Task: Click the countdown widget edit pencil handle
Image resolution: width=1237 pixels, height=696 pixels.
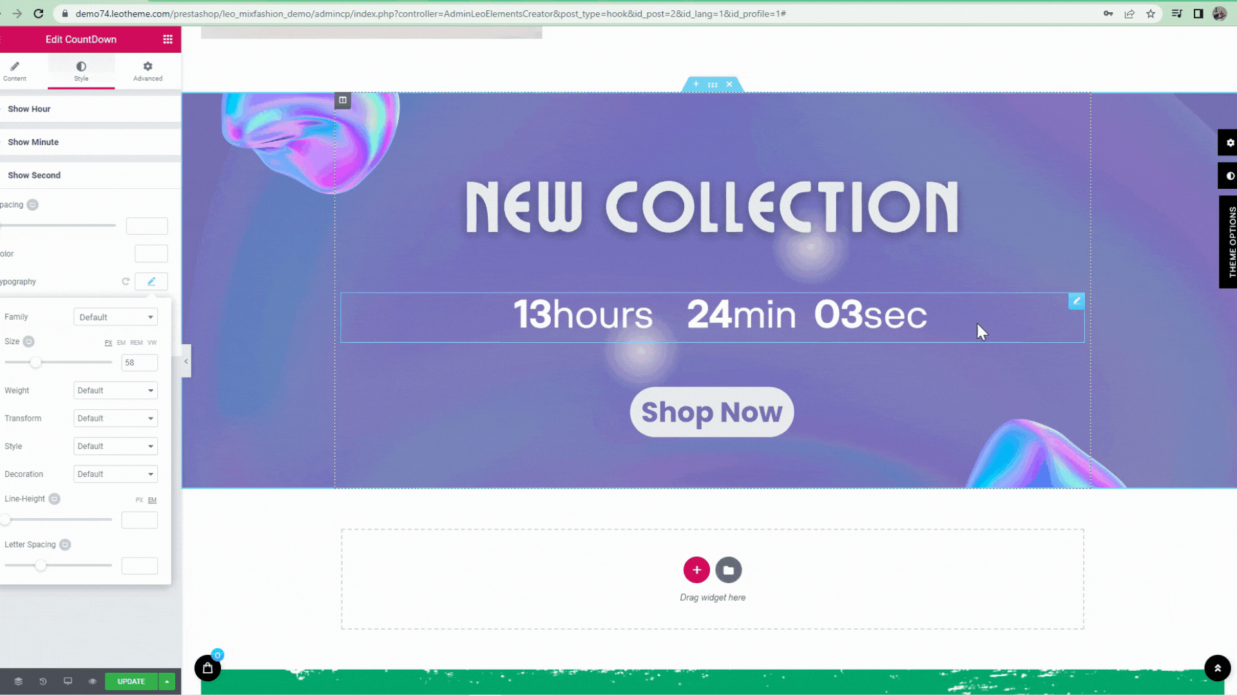Action: tap(1077, 301)
